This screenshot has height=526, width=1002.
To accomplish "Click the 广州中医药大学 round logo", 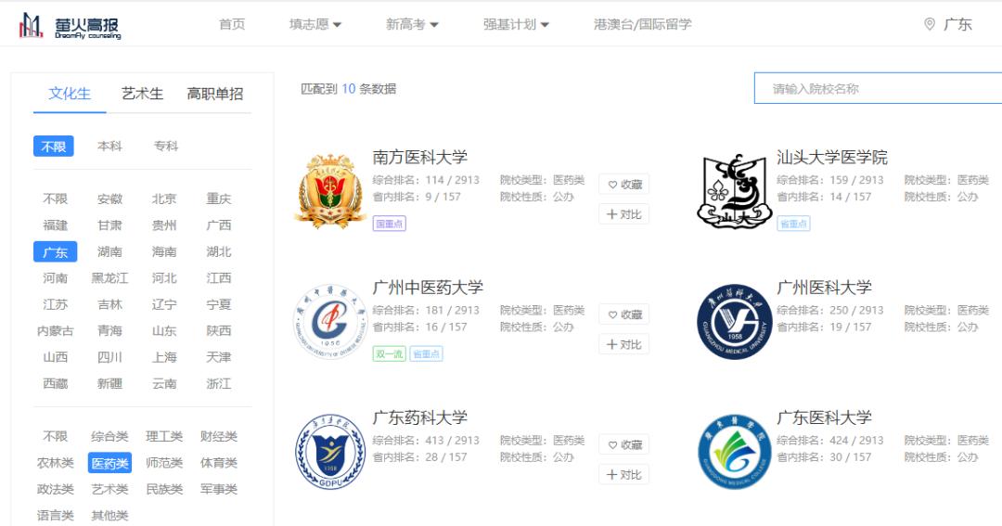I will point(329,321).
